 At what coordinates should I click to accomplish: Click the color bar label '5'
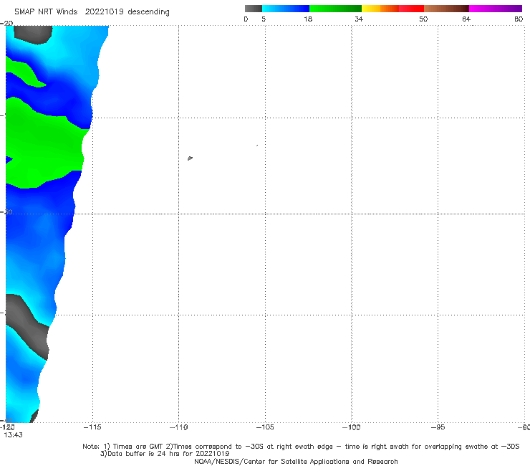[x=264, y=19]
